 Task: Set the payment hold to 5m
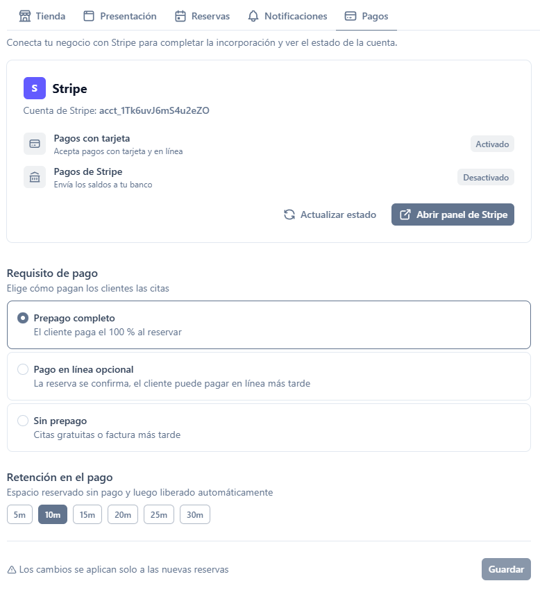click(x=19, y=514)
